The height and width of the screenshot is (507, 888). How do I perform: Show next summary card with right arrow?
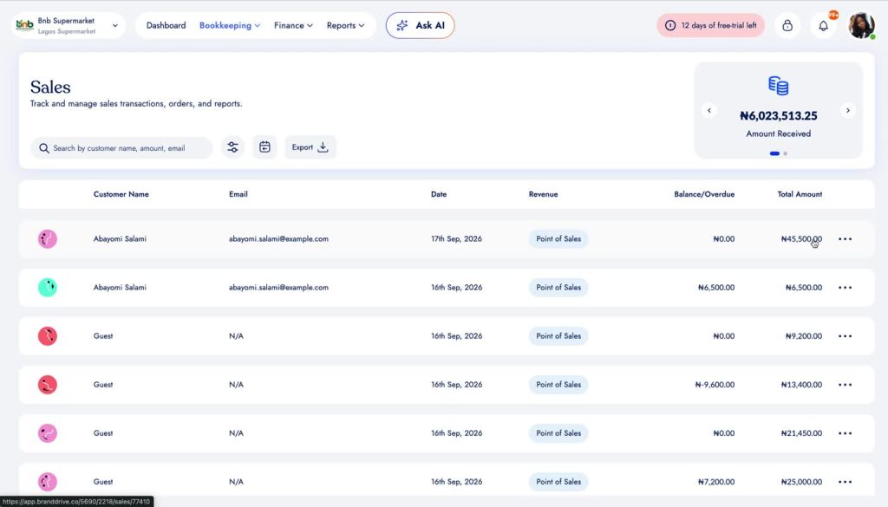point(848,110)
